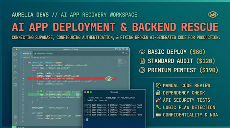This screenshot has width=230, height=128.
Task: Click the 'Termeral' window title
Action: click(114, 92)
